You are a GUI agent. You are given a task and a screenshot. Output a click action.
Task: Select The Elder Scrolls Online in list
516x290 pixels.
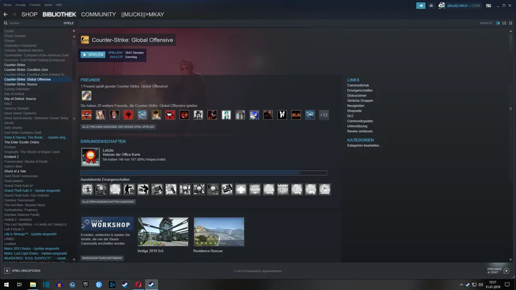[21, 142]
